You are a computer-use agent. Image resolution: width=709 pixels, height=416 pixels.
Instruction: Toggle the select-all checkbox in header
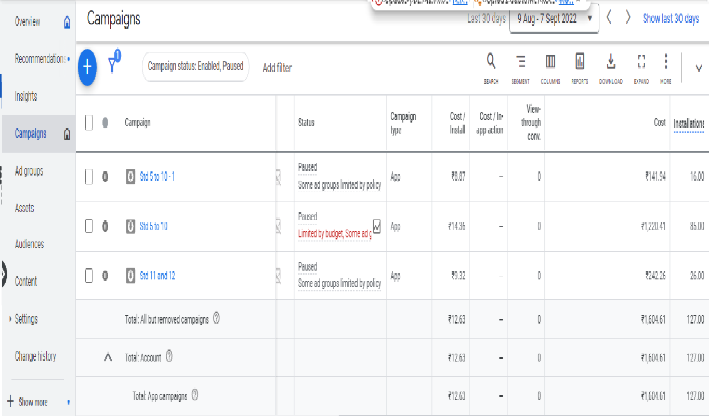point(89,123)
